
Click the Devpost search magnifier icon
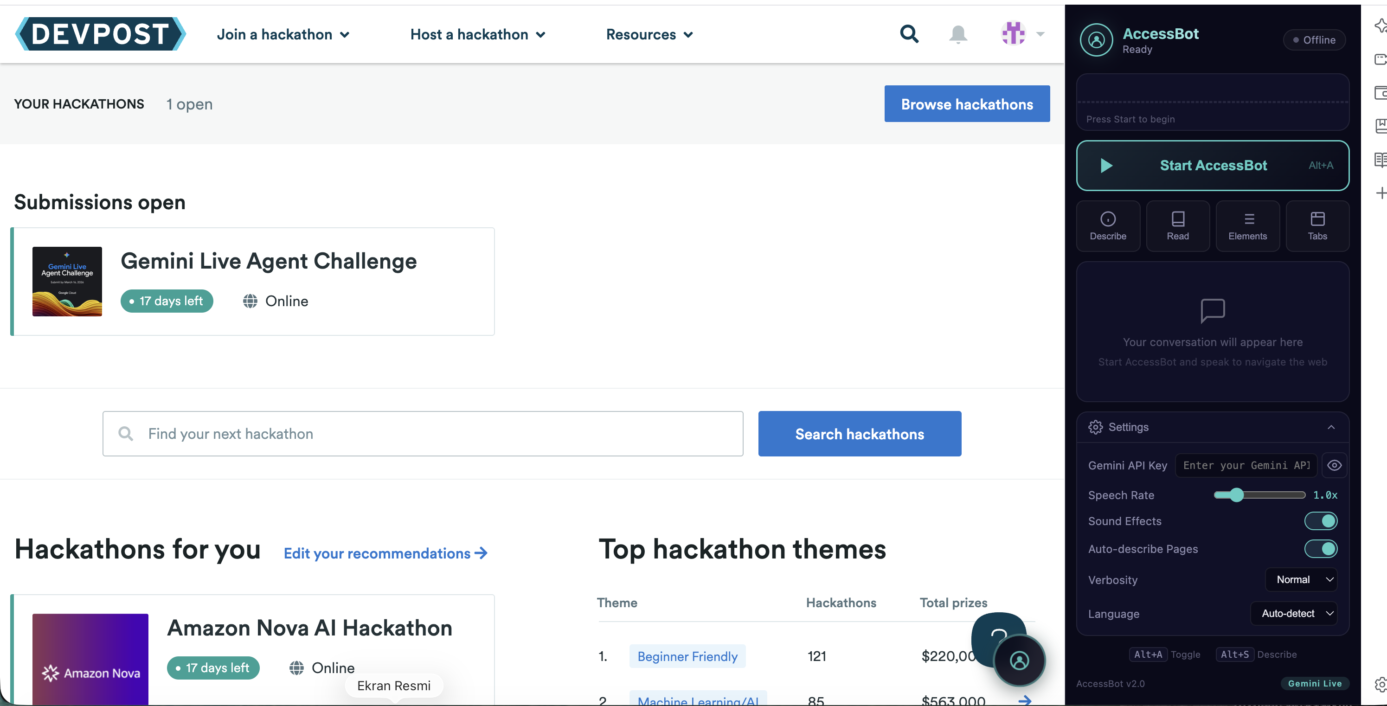pos(909,34)
